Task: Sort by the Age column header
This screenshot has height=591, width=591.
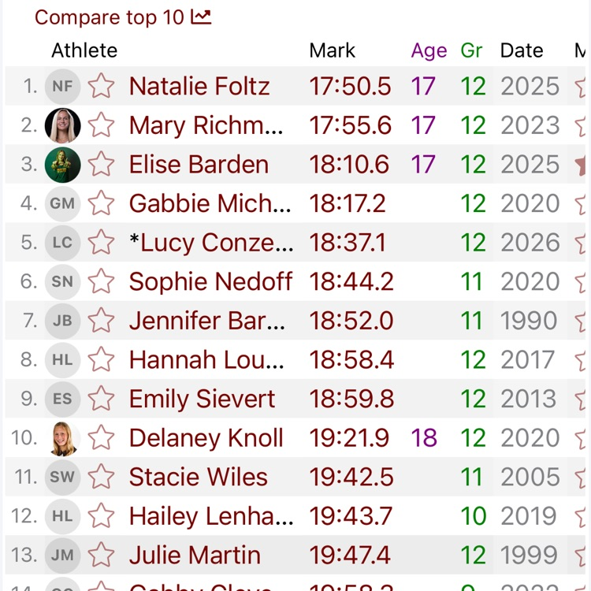Action: coord(429,50)
